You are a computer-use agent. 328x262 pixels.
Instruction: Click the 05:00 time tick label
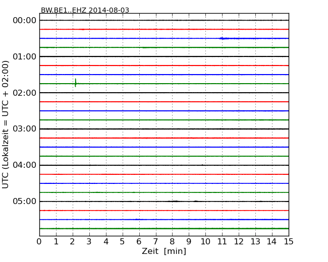coord(25,201)
